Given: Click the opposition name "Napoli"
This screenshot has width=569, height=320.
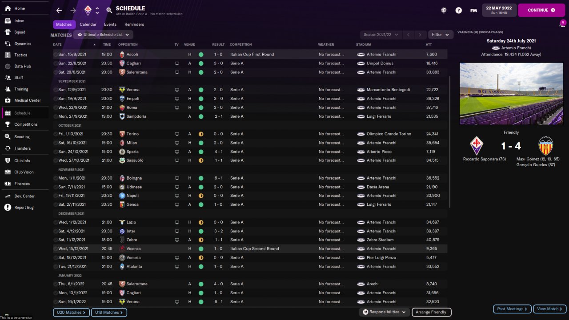Looking at the screenshot, I should tap(132, 196).
